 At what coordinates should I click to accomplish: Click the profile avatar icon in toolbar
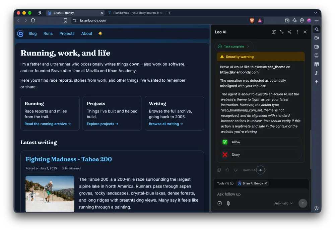[x=309, y=20]
